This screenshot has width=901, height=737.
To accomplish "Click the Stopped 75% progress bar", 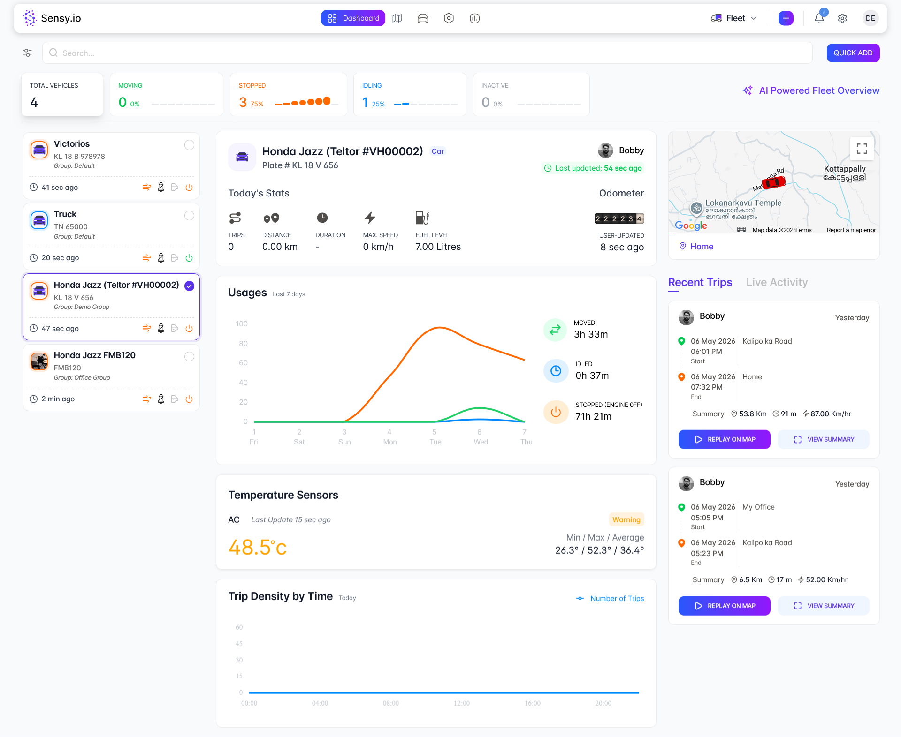I will (x=306, y=102).
